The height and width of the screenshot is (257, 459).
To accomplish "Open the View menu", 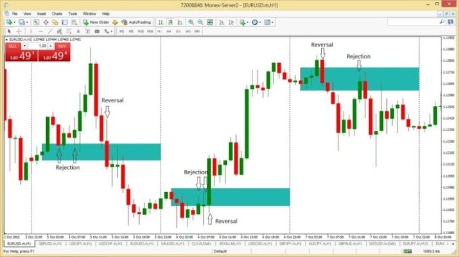I will point(28,14).
